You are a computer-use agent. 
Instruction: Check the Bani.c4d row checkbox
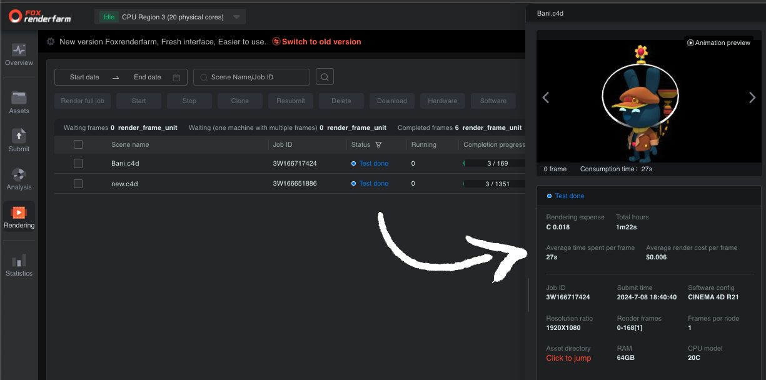[x=78, y=163]
